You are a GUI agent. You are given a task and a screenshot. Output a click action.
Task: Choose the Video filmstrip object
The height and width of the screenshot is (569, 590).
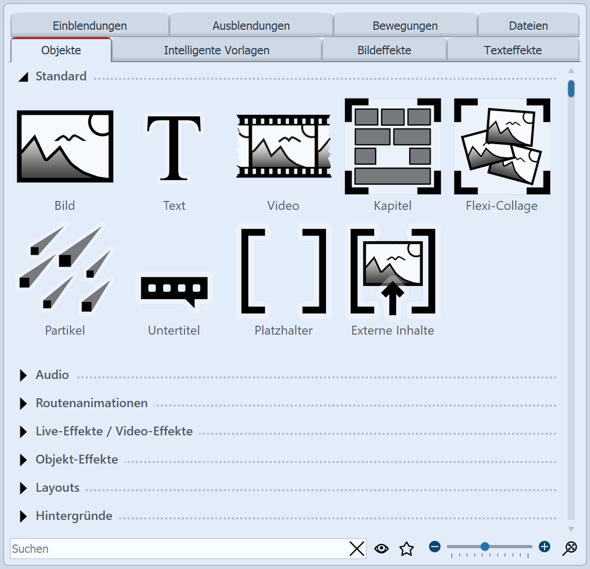283,147
